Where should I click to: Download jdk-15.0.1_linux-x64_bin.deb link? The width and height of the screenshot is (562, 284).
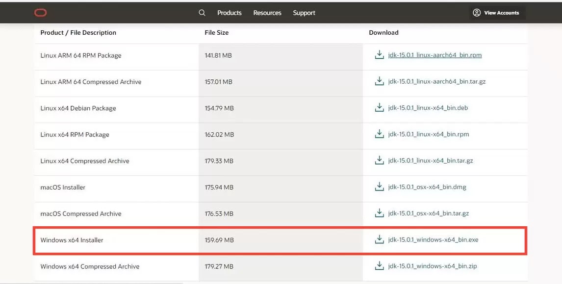coord(428,108)
